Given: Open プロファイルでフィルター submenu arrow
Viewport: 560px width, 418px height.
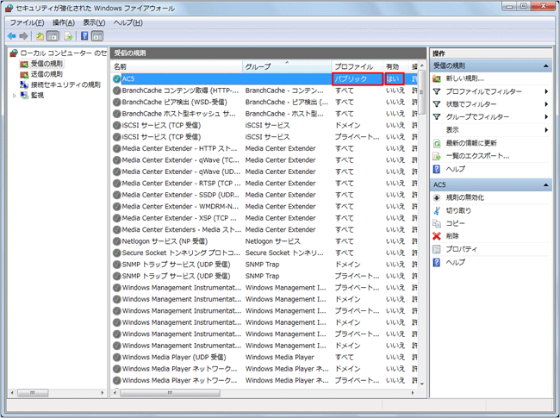Looking at the screenshot, I should pyautogui.click(x=546, y=91).
